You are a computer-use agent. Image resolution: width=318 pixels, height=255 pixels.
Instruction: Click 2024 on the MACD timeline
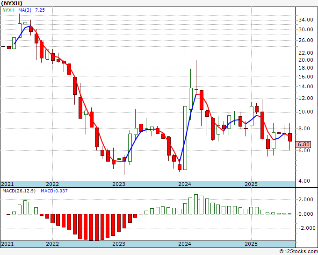point(185,244)
